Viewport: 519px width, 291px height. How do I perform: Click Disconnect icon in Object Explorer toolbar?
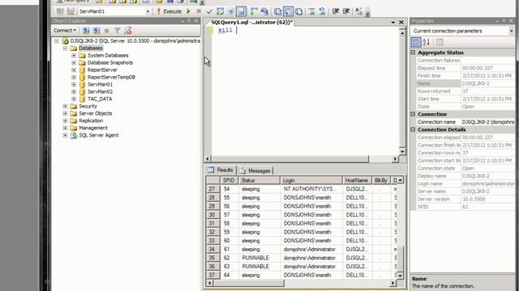(x=97, y=31)
